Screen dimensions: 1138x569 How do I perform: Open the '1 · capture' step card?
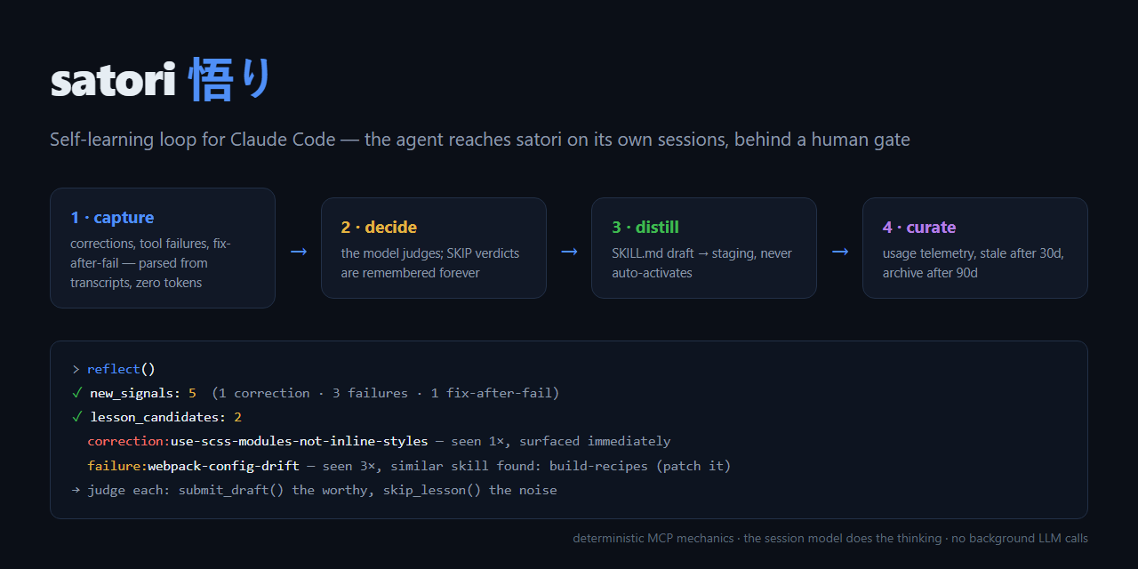click(x=163, y=248)
